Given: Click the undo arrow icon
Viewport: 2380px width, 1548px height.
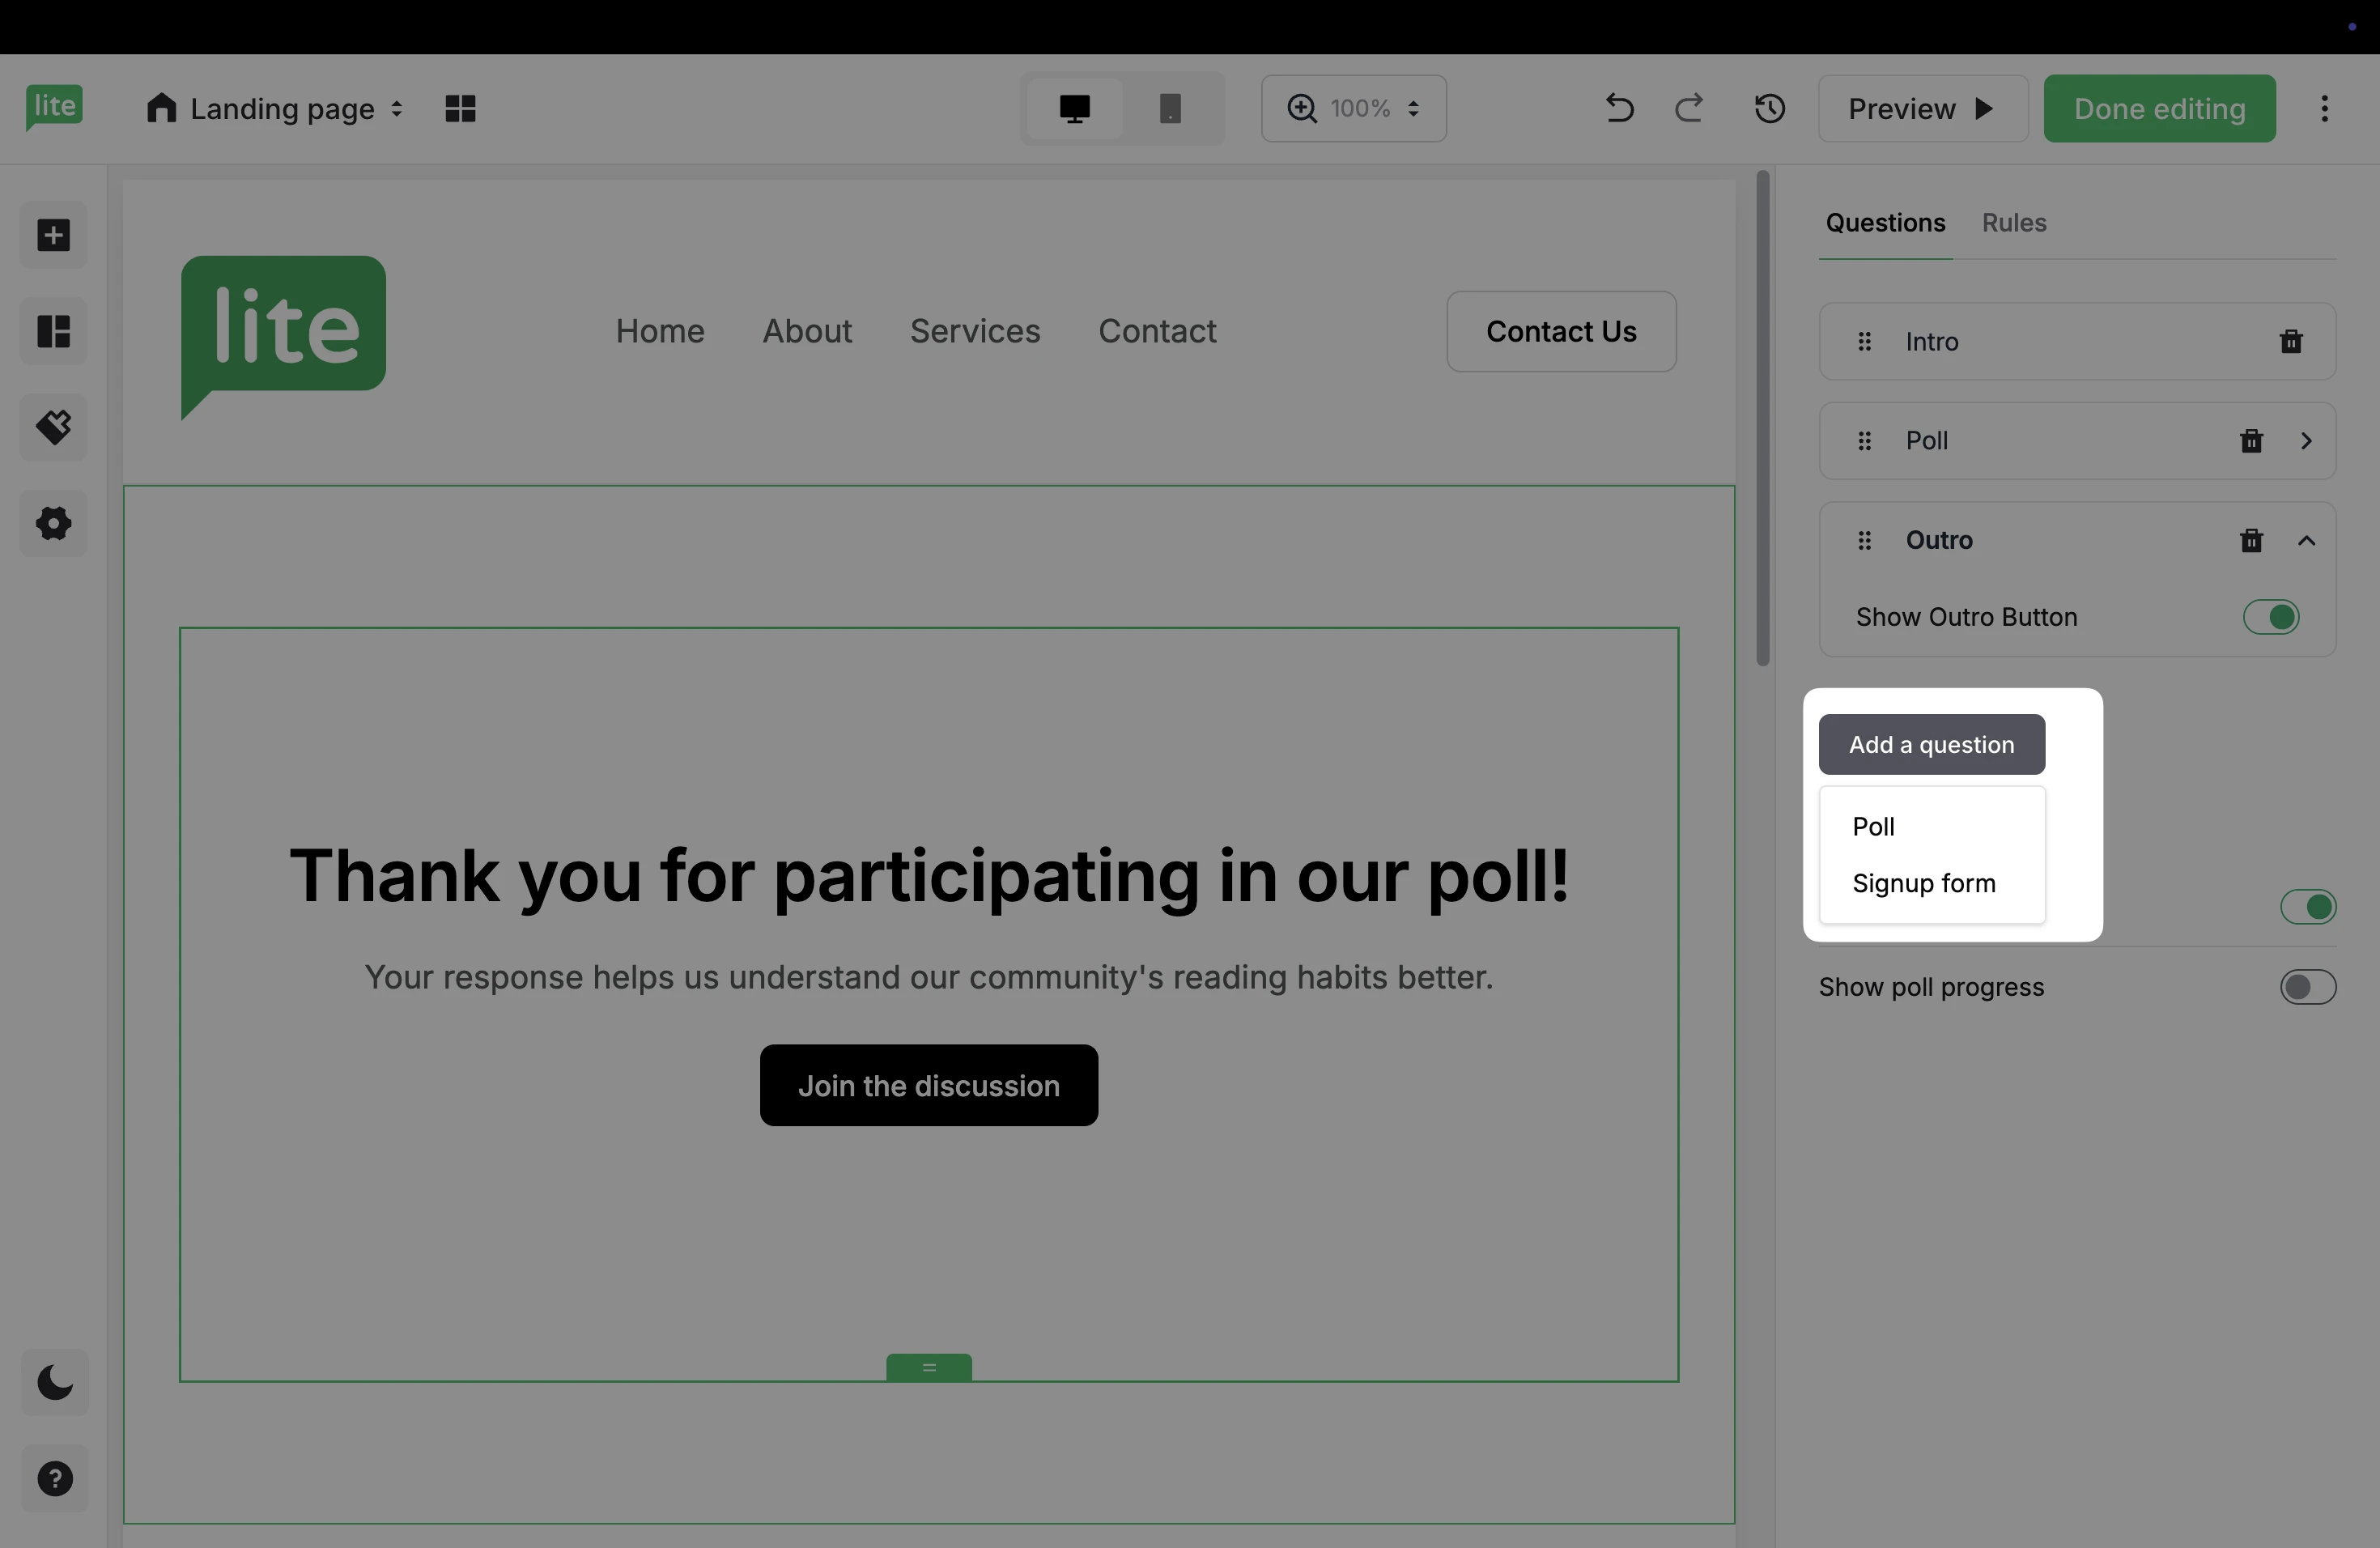Looking at the screenshot, I should [1619, 108].
